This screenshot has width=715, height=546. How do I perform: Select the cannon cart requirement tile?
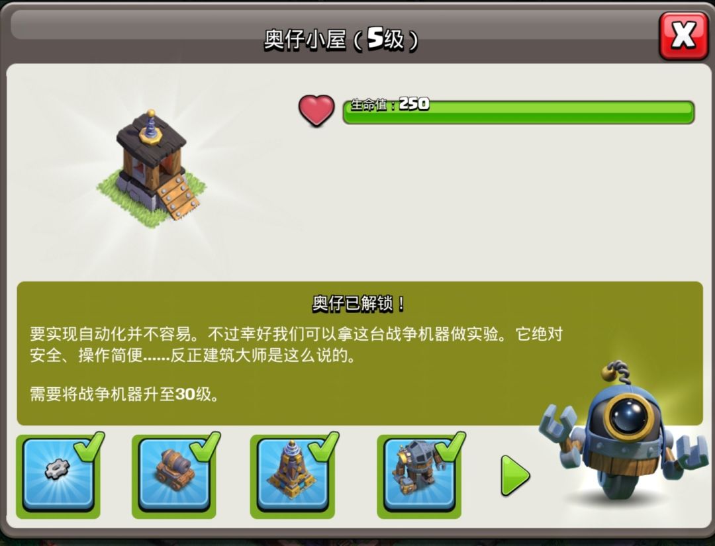click(173, 475)
